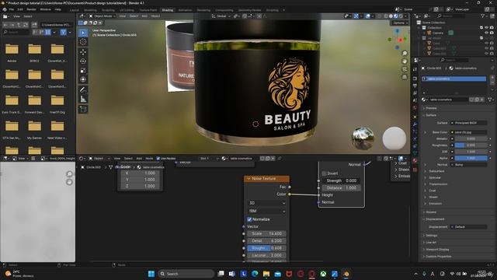Screen dimensions: 497x280
Task: Toggle Collection visibility eye in outliner
Action: (487, 28)
